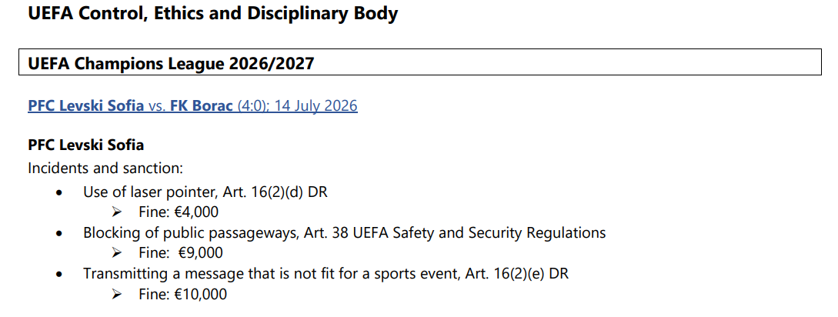Click the Incidents and sanction line

pyautogui.click(x=105, y=169)
